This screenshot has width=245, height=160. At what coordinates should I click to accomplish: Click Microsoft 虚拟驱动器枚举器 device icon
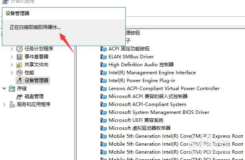[x=103, y=128]
